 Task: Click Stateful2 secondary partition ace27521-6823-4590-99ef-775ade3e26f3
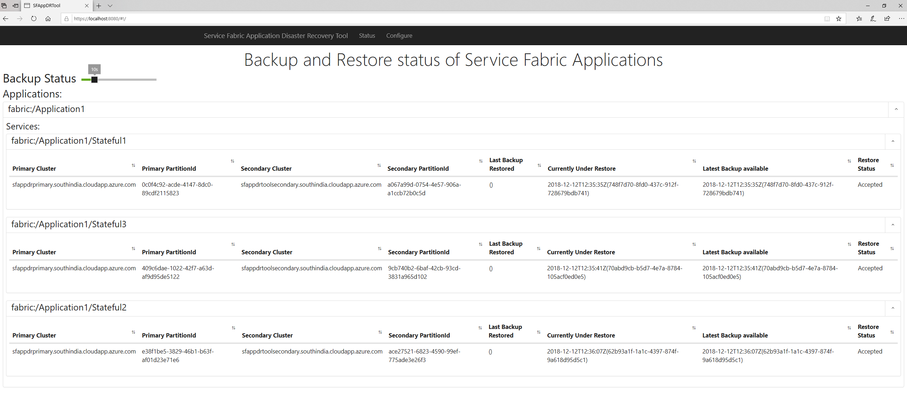click(424, 356)
